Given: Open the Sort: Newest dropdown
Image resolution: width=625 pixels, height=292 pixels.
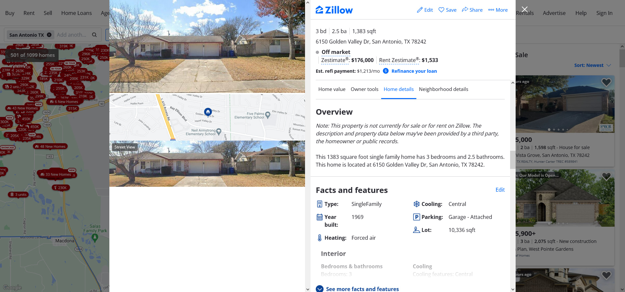Looking at the screenshot, I should coord(592,65).
